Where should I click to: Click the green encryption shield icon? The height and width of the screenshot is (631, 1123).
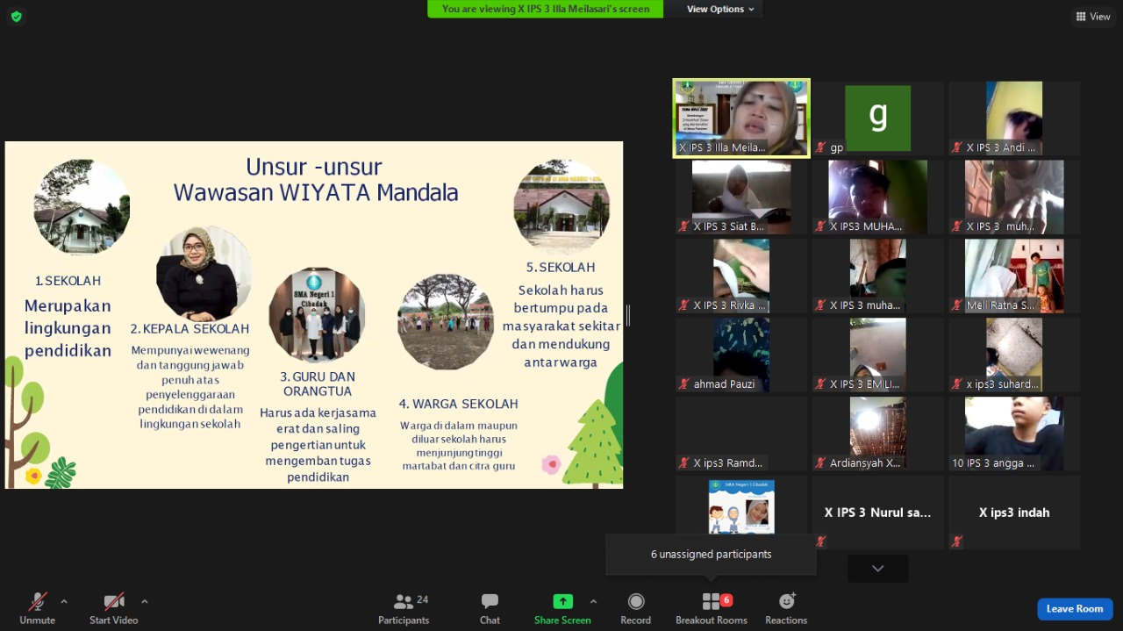tap(16, 16)
